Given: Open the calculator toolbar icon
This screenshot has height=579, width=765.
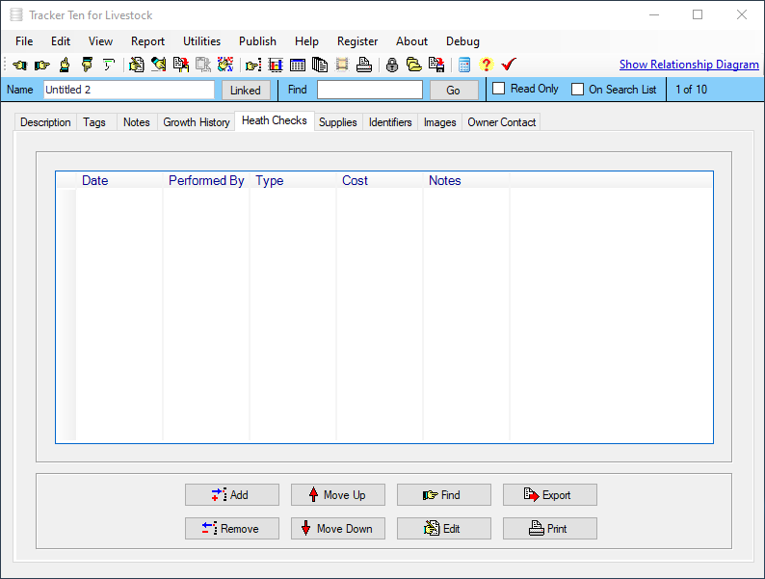Looking at the screenshot, I should click(x=464, y=65).
